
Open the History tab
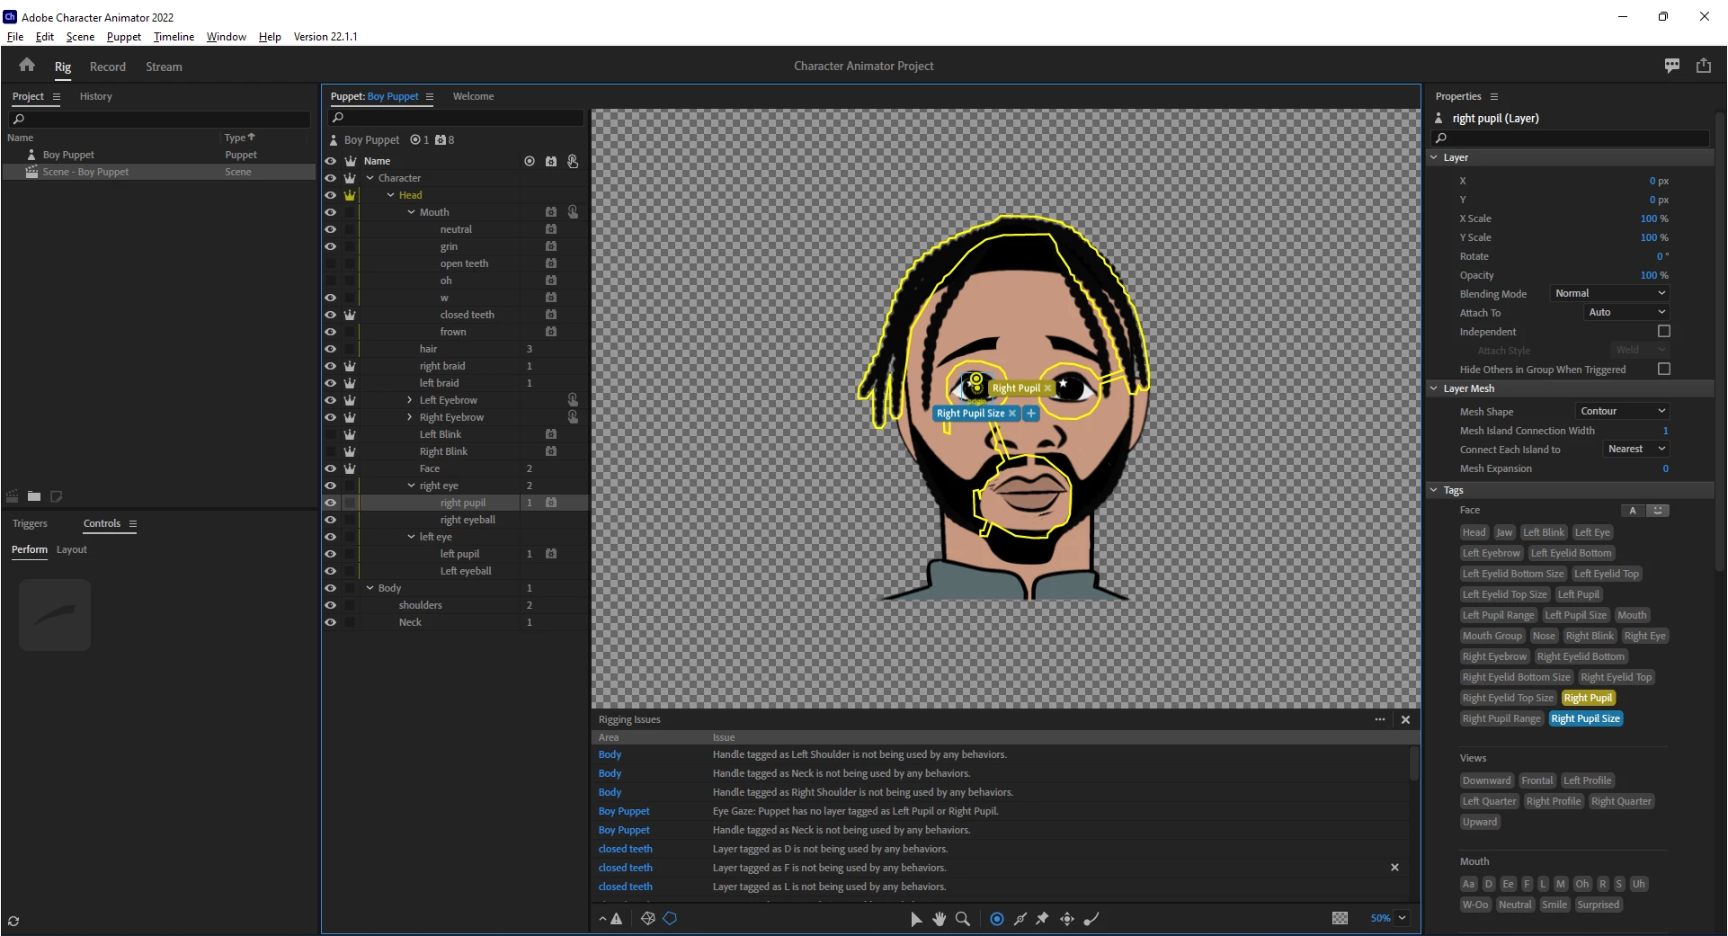[x=96, y=96]
